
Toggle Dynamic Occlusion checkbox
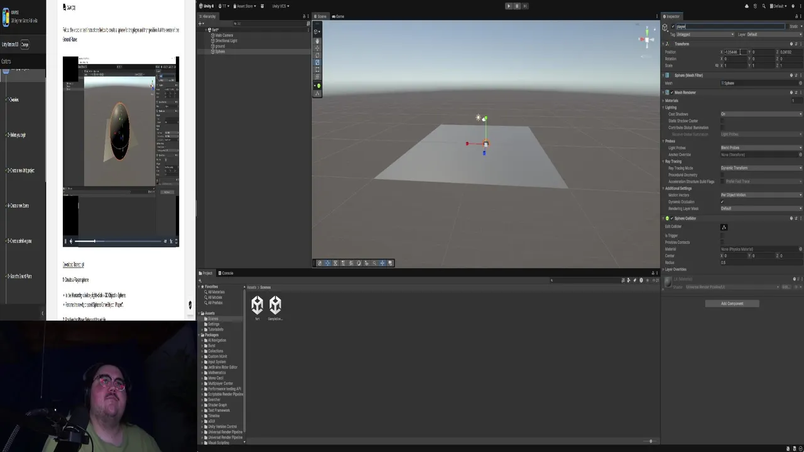tap(722, 202)
